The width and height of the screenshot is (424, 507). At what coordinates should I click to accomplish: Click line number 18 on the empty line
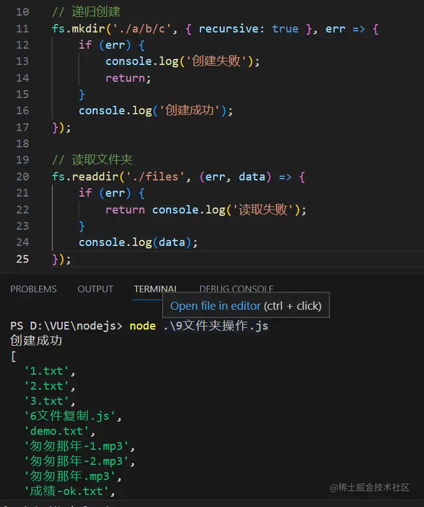pos(22,144)
